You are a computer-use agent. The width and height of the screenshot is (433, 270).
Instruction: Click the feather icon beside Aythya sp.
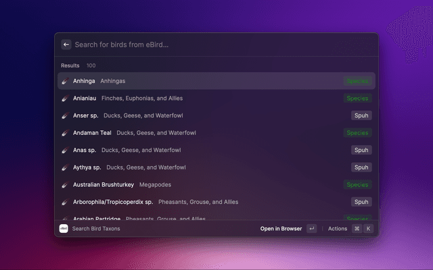click(64, 167)
